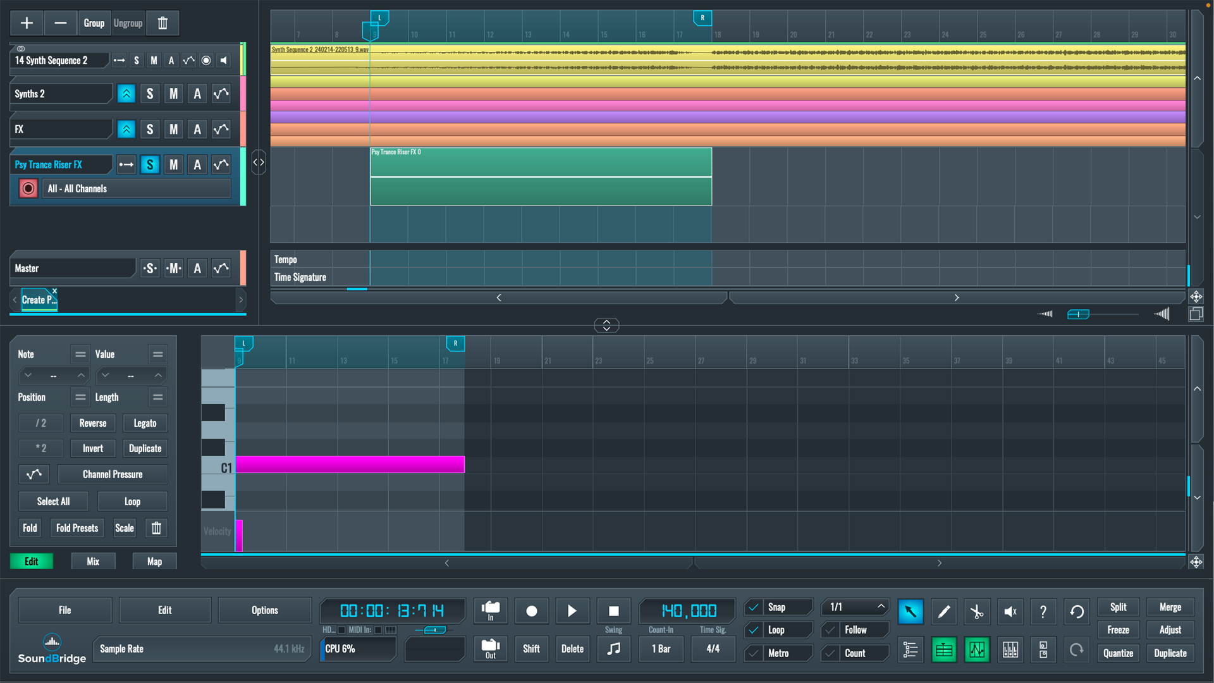Switch to the Mix tab
The width and height of the screenshot is (1214, 683).
click(93, 562)
